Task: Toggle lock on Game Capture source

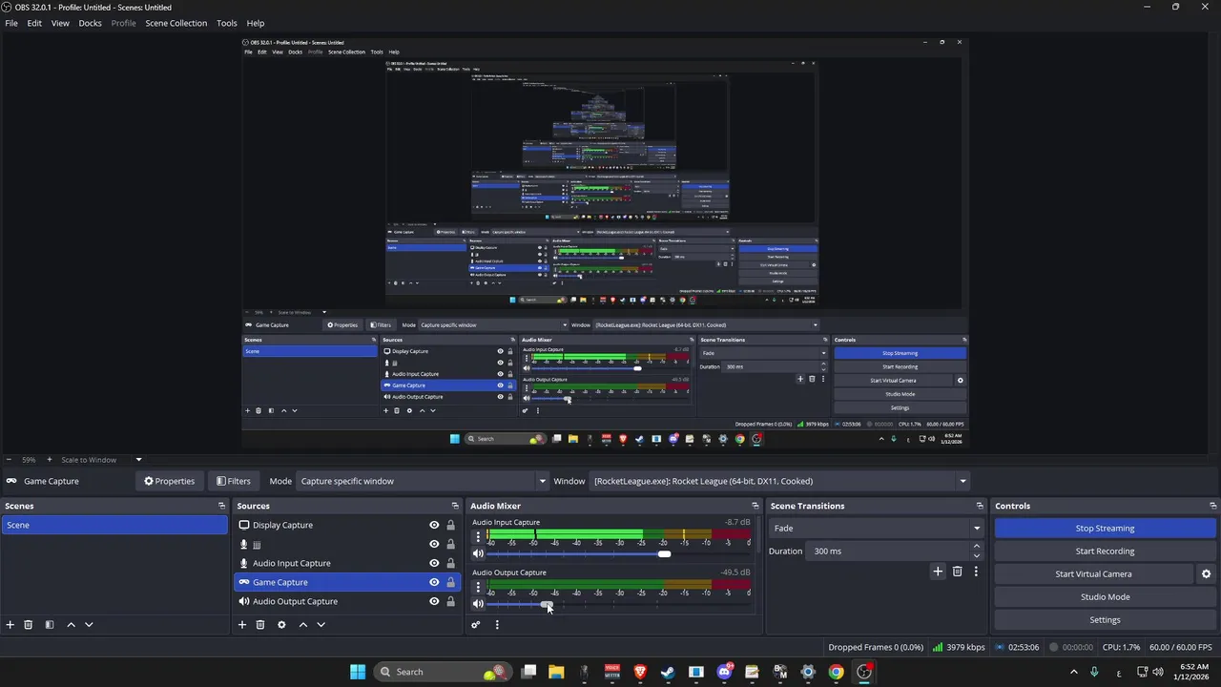Action: point(450,582)
